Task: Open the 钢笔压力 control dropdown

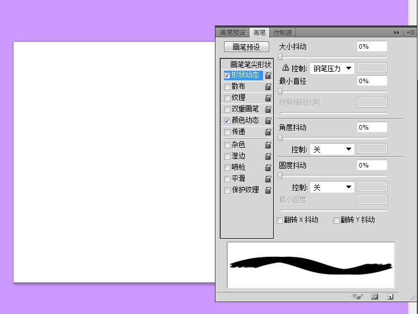Action: [x=332, y=68]
